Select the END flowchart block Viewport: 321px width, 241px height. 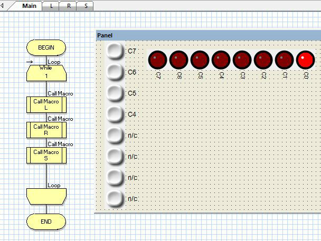pyautogui.click(x=46, y=221)
